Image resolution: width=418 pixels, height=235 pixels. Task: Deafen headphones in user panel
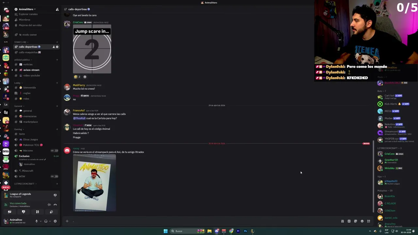tap(46, 221)
